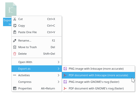
Task: Click the scissors Cut icon
Action: (15, 19)
